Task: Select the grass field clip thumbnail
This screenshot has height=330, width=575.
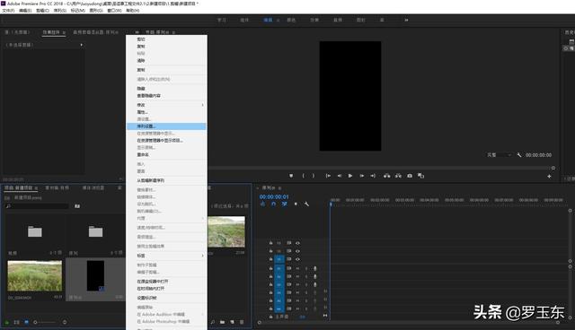Action: [x=35, y=276]
